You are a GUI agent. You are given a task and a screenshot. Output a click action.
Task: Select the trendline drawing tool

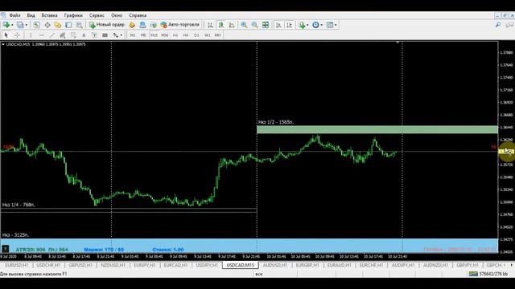coord(51,35)
